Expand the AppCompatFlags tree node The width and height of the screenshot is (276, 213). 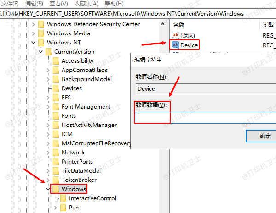click(48, 70)
